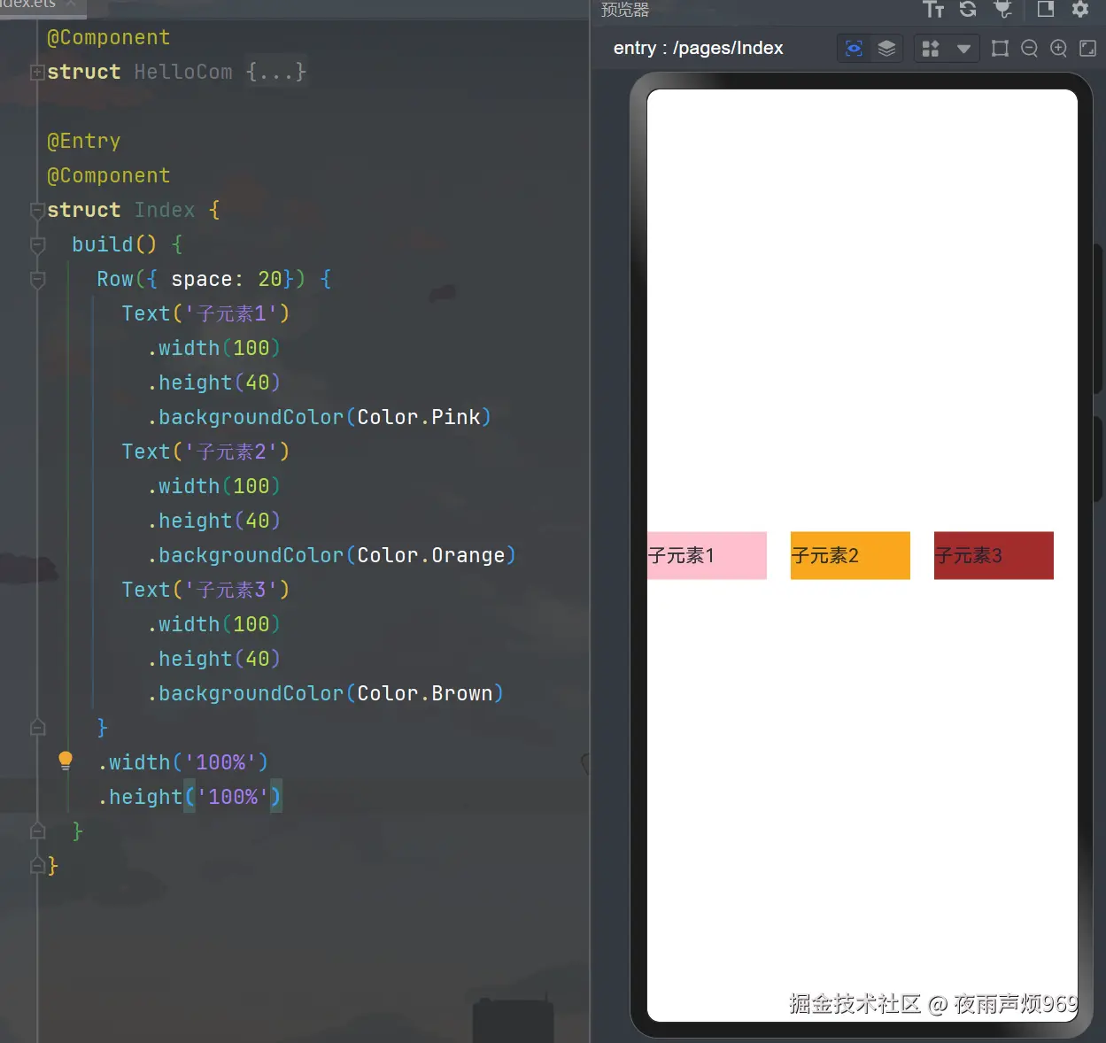Image resolution: width=1106 pixels, height=1043 pixels.
Task: Select the brown 子元素3 box in preview
Action: pyautogui.click(x=994, y=555)
